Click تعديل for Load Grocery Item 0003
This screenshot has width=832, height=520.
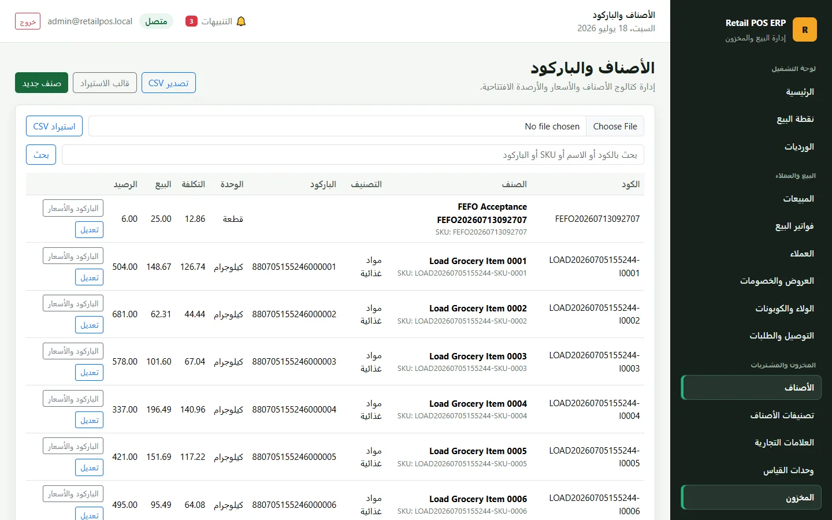[89, 372]
